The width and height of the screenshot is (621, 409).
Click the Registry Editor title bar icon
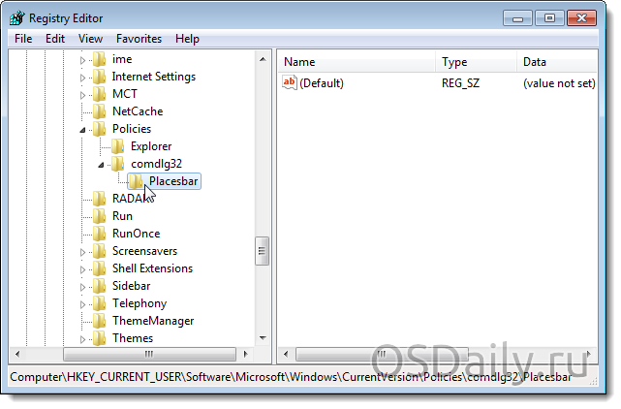tap(18, 17)
